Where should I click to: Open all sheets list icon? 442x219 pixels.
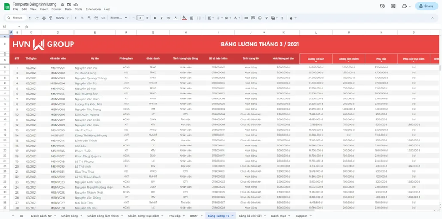click(22, 216)
